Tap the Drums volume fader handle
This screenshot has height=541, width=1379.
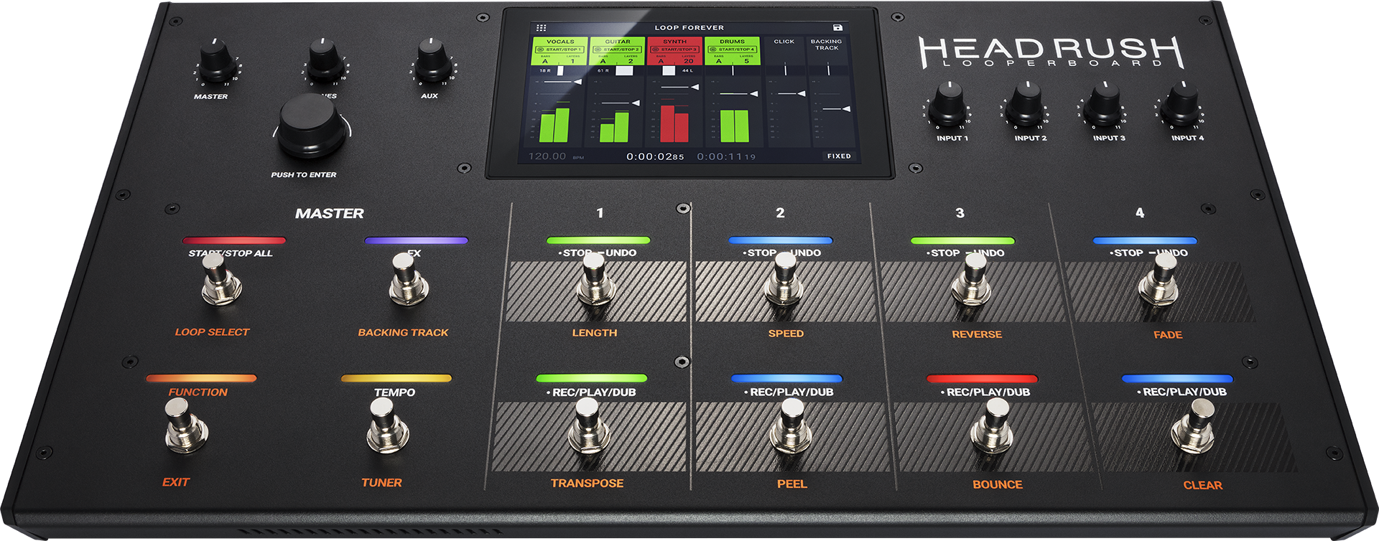pos(753,93)
